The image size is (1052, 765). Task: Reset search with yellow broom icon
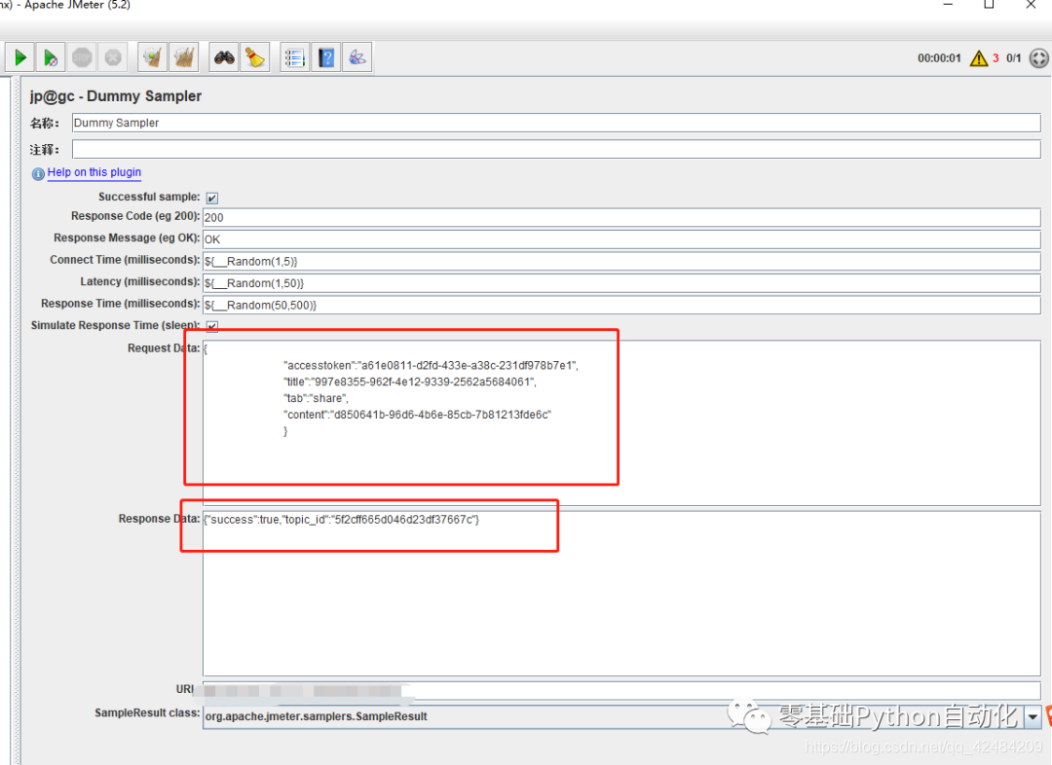[254, 56]
